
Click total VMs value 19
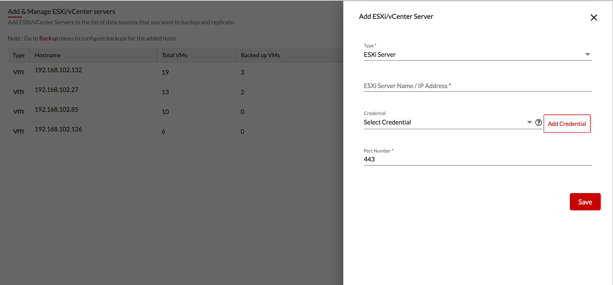pyautogui.click(x=165, y=73)
